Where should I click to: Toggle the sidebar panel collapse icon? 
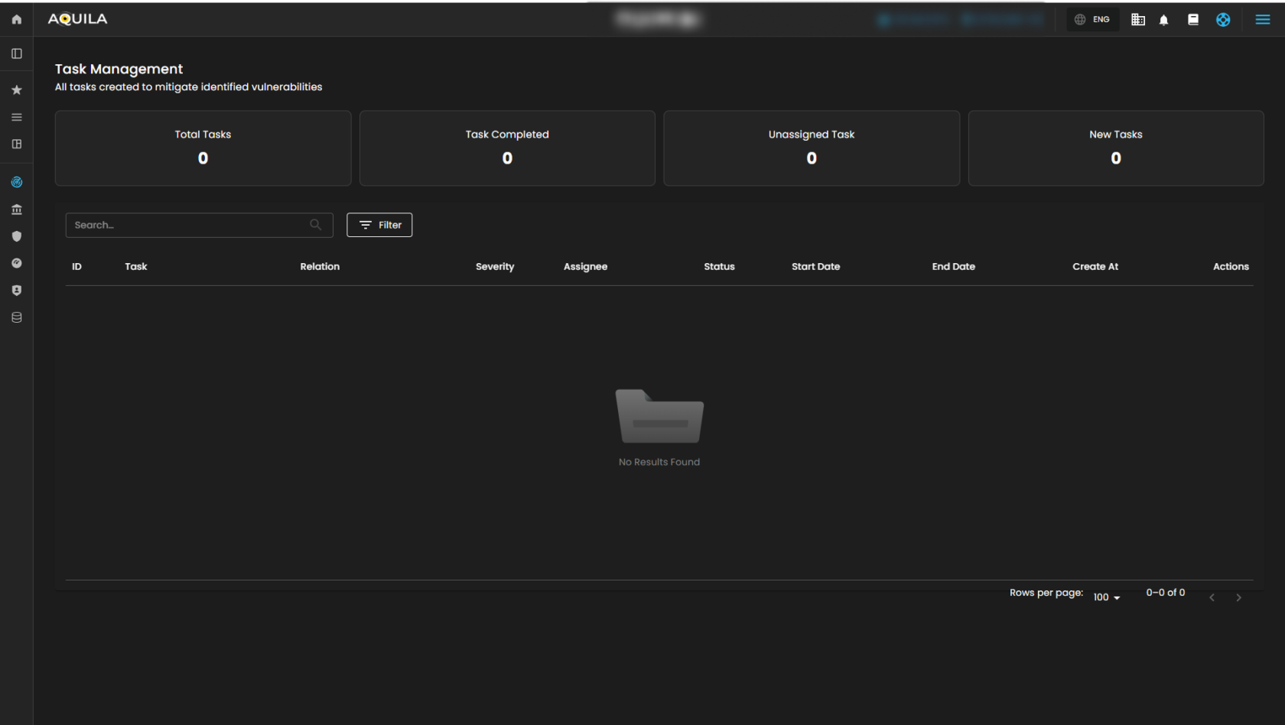[x=17, y=54]
